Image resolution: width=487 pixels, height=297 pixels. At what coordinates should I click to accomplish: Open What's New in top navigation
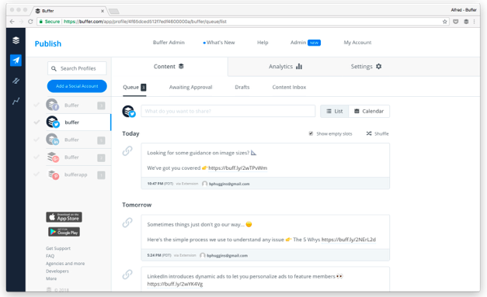[x=219, y=43]
